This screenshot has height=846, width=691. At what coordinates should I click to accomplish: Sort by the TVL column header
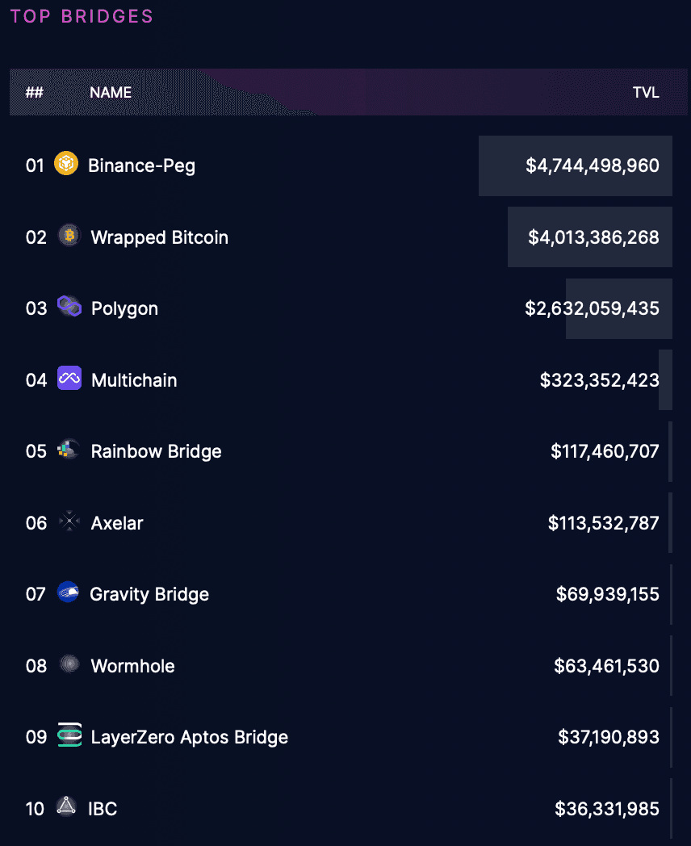tap(646, 93)
